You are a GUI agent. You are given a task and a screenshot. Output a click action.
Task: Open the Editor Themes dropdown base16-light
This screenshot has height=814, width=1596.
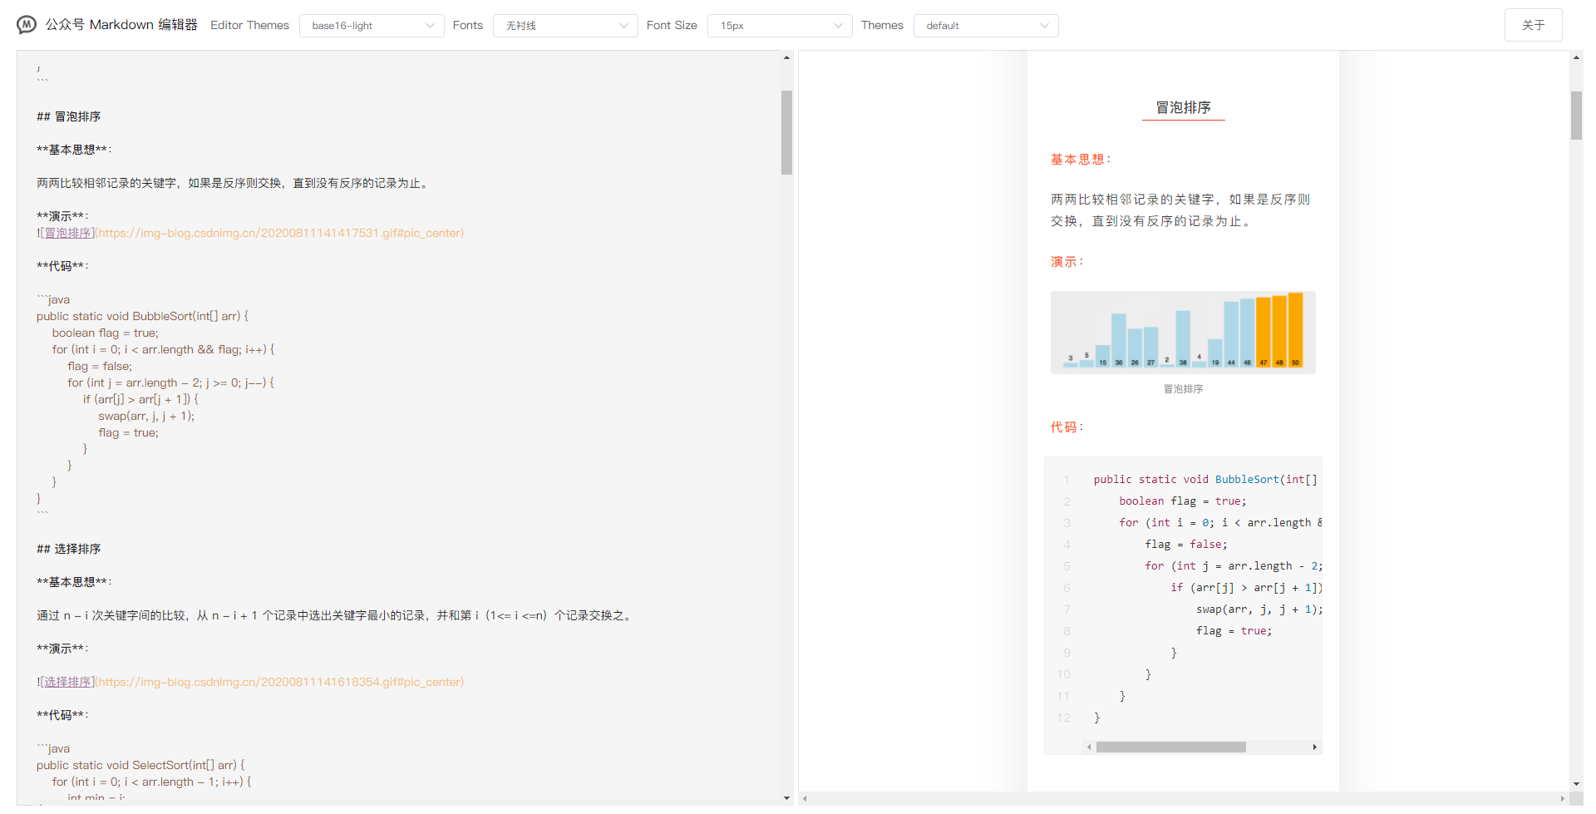[x=372, y=26]
